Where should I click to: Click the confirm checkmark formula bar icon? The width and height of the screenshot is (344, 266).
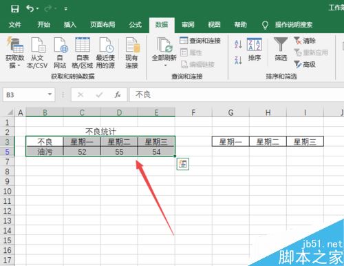pos(99,94)
